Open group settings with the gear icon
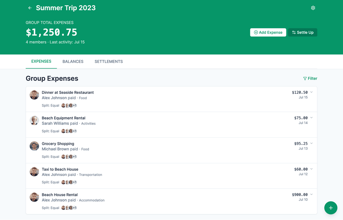 coord(313,8)
